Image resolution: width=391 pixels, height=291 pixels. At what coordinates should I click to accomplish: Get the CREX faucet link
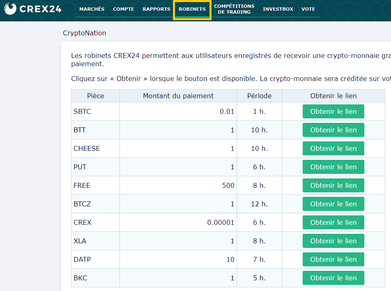(x=333, y=222)
